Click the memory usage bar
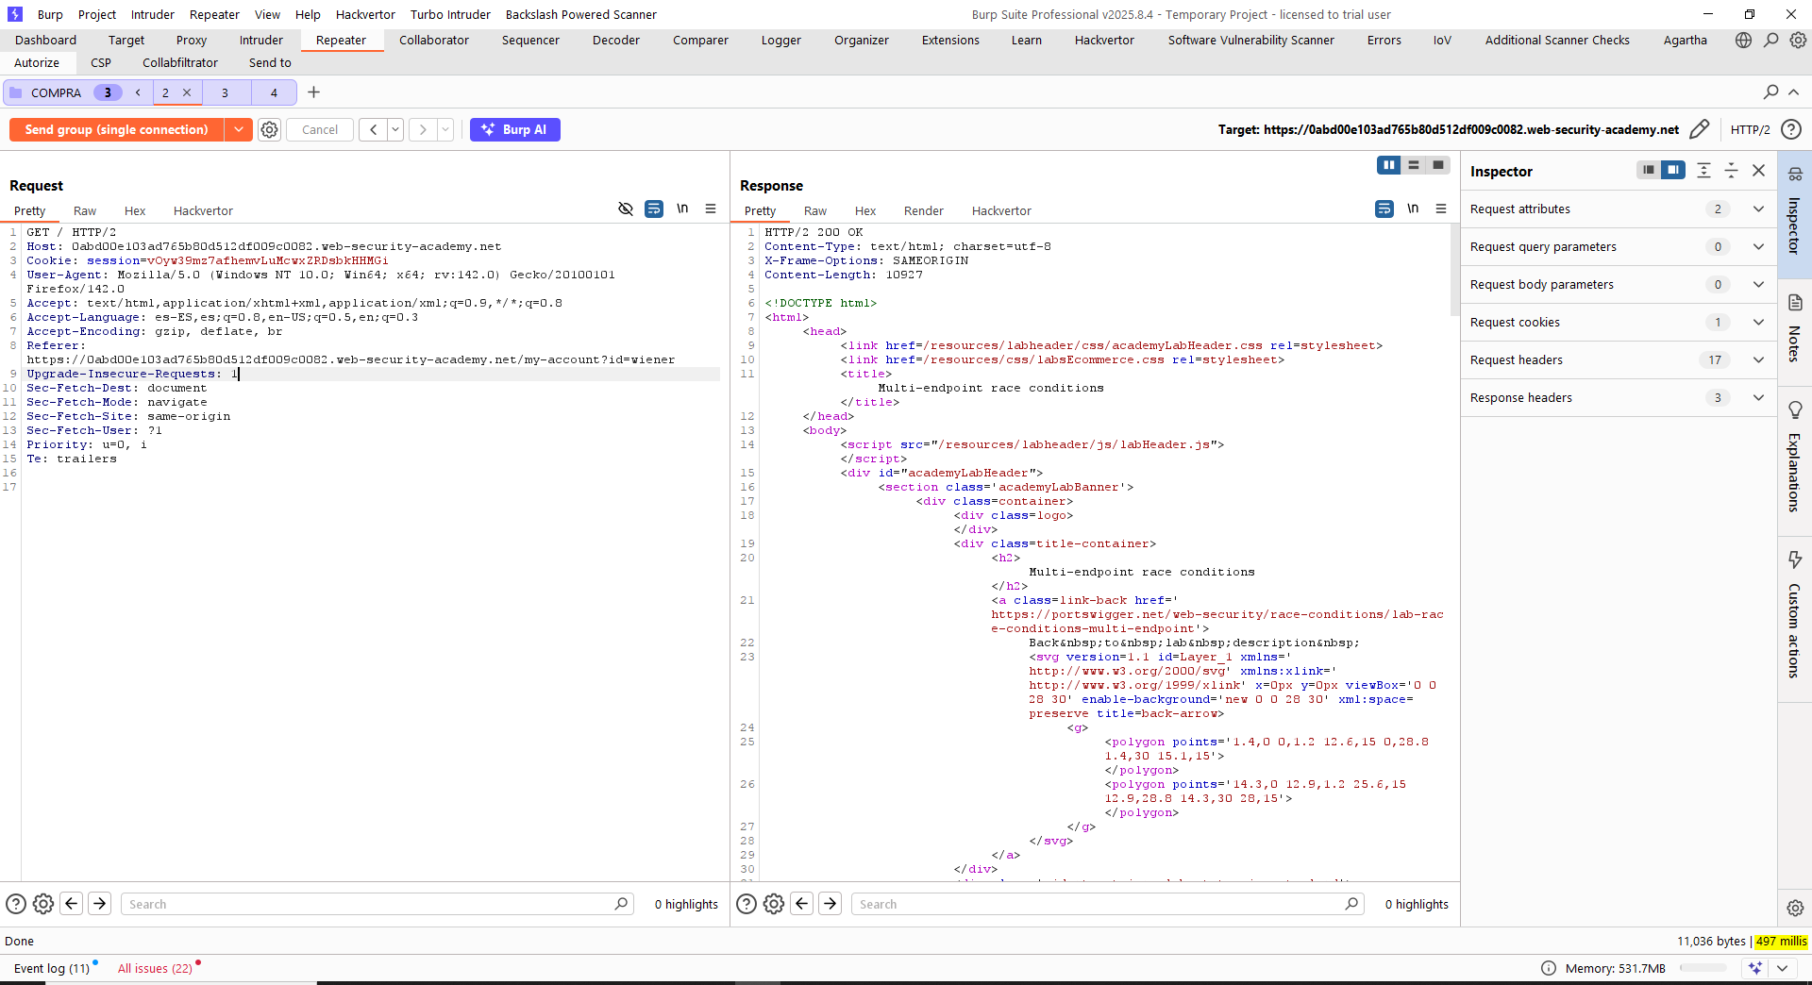The height and width of the screenshot is (985, 1812). pos(1703,968)
